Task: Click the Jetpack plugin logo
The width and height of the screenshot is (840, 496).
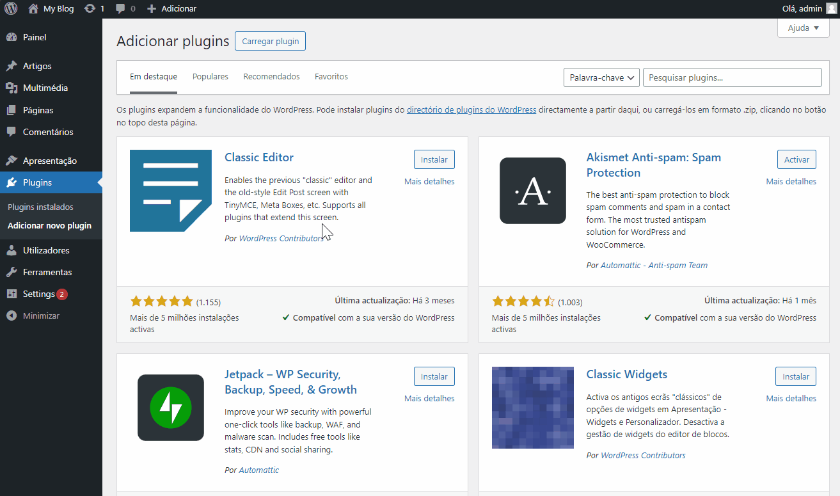Action: coord(171,408)
